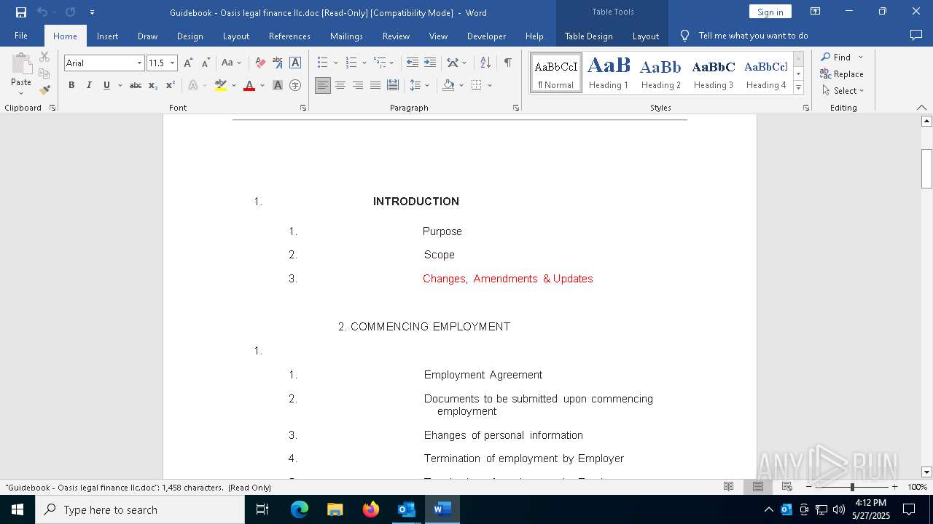Toggle the align left button
933x524 pixels.
(323, 85)
